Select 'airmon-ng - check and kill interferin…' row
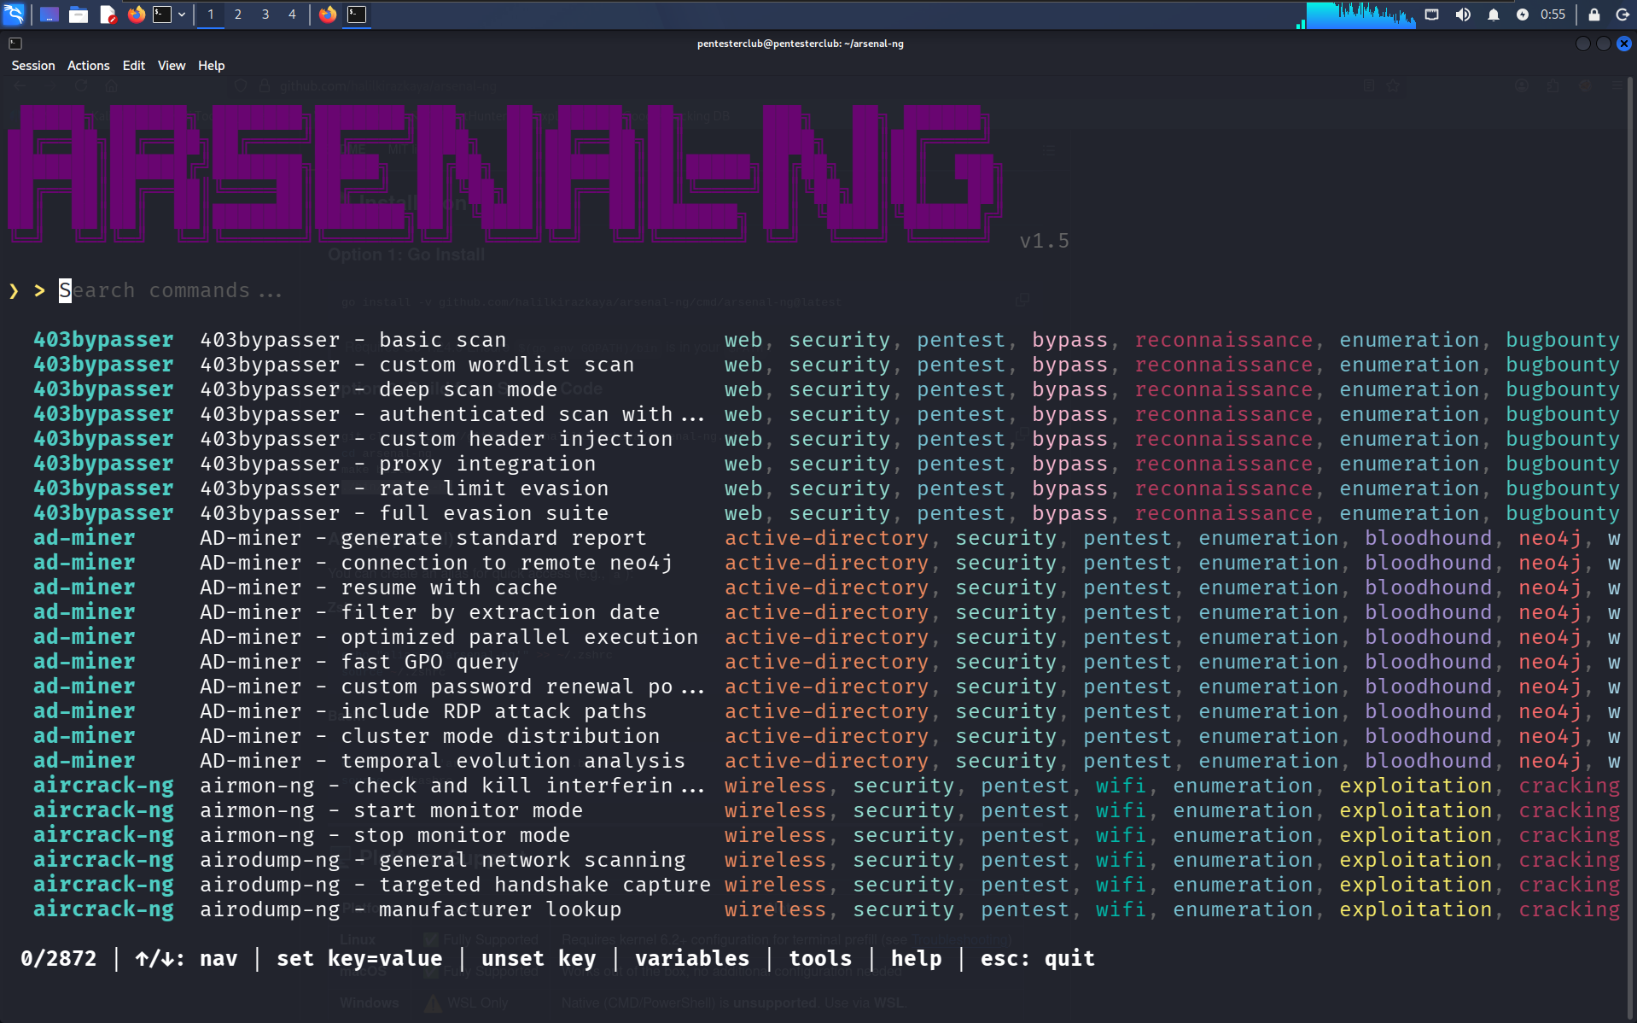 (x=826, y=786)
